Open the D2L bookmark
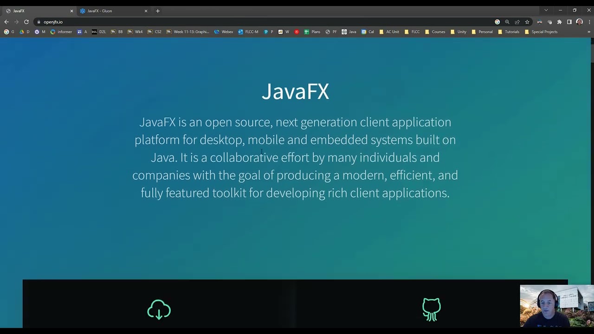Image resolution: width=594 pixels, height=334 pixels. [x=99, y=32]
